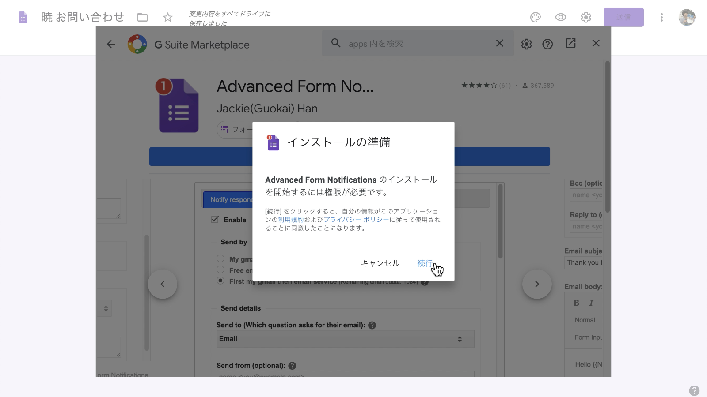Open marketplace help question icon
707x397 pixels.
pos(547,44)
